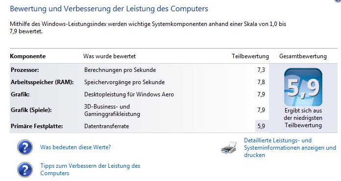Select the Grafik row label
Viewport: 341px width, 181px height.
pos(20,94)
